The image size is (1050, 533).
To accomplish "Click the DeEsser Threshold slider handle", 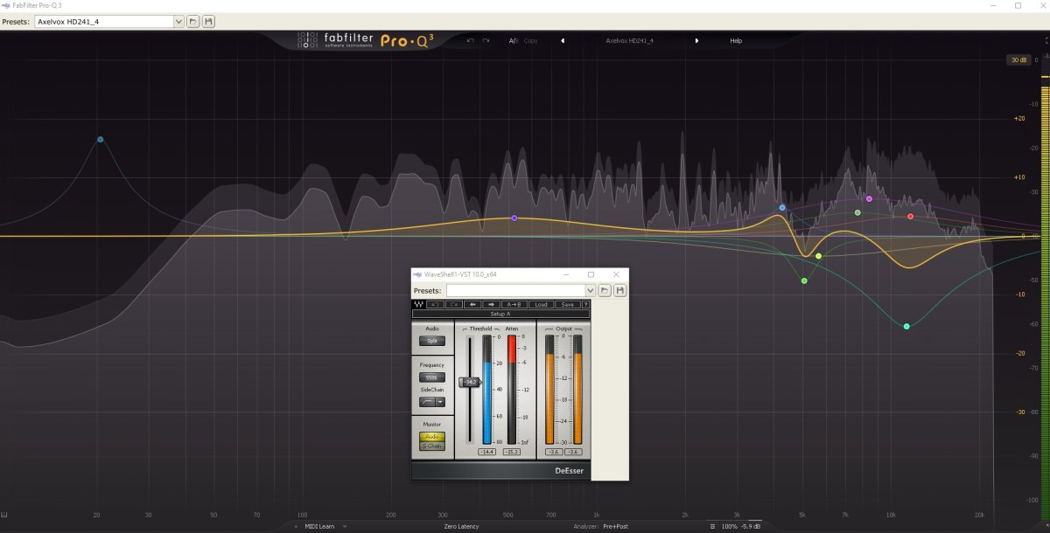I will pyautogui.click(x=470, y=382).
